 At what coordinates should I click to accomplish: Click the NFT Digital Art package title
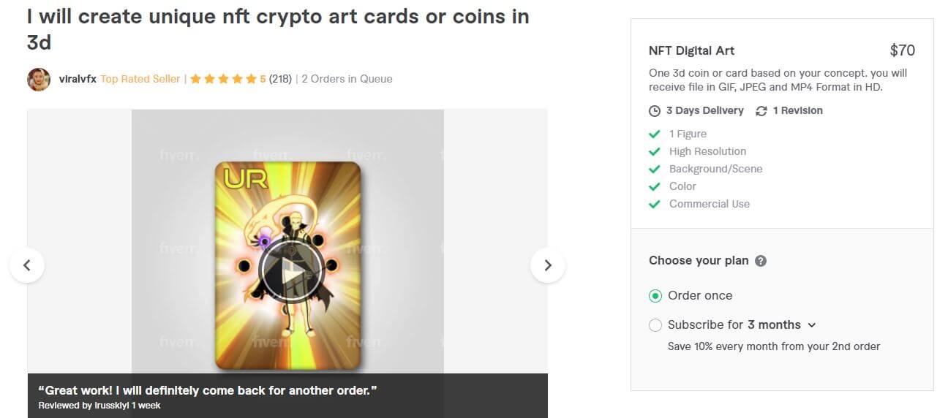691,50
